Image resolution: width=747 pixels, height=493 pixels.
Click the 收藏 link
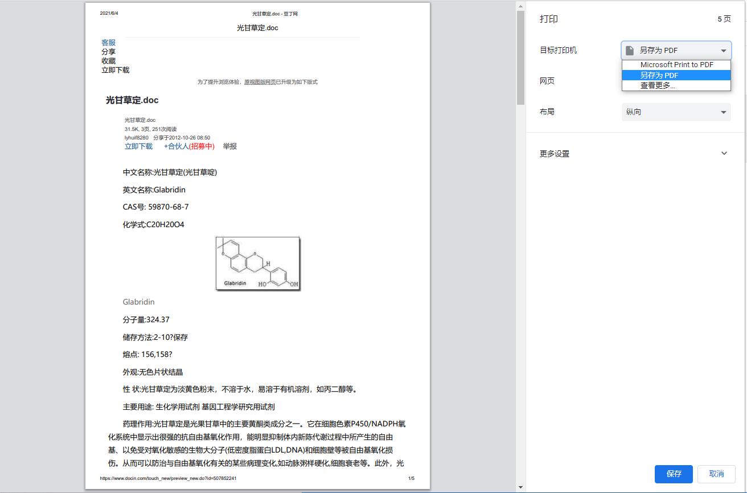click(110, 60)
